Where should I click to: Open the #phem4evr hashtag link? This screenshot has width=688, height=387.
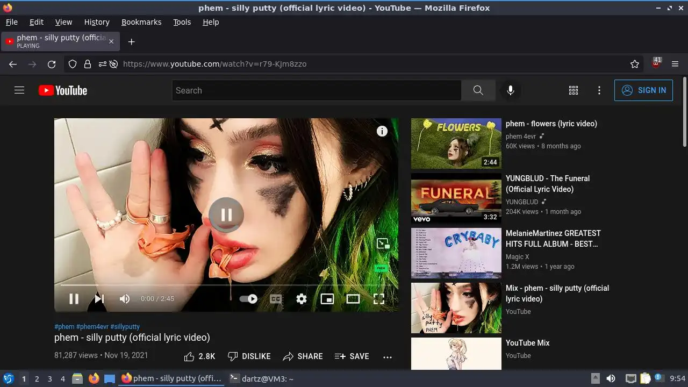(x=92, y=327)
